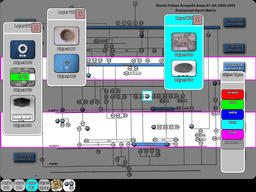The width and height of the screenshot is (256, 192).
Task: Switch to the Layer 041 tab
Action: [x=7, y=185]
